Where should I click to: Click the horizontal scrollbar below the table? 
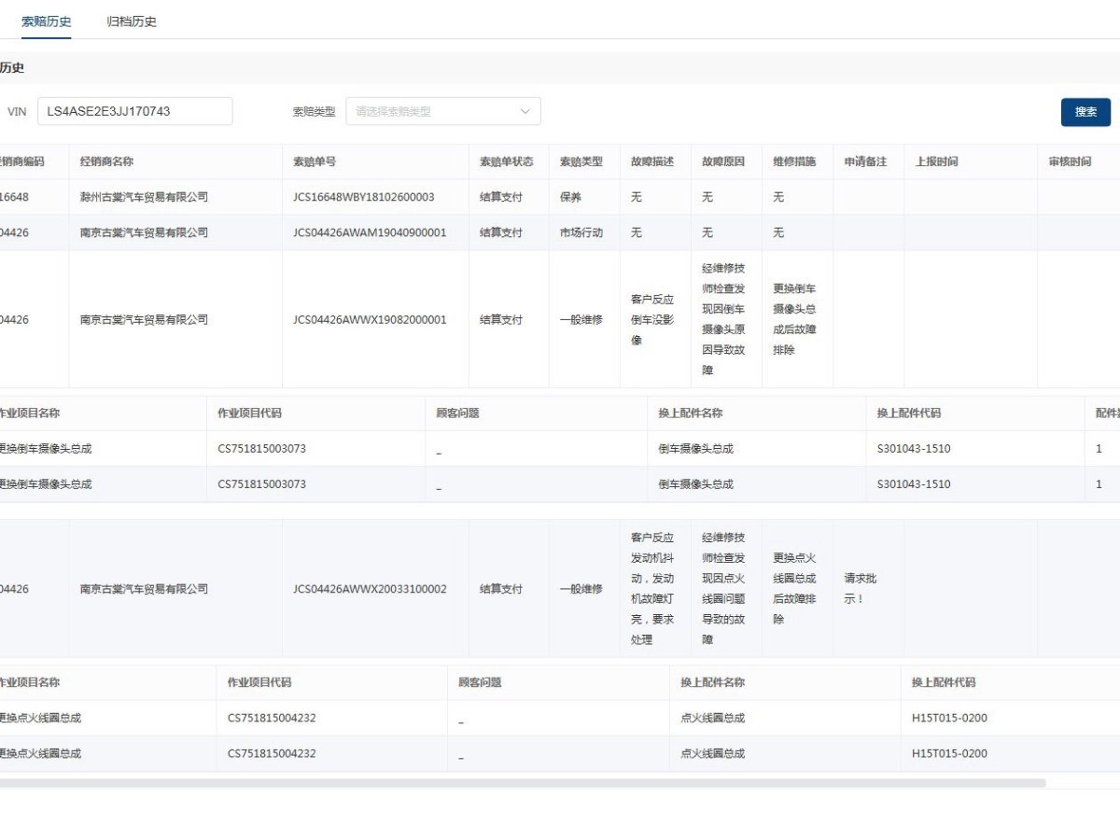(523, 783)
